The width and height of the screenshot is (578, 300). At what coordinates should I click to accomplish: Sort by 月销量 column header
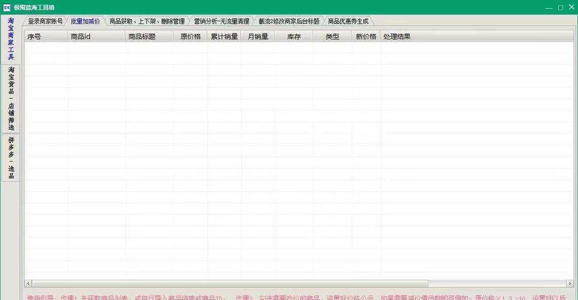[257, 36]
